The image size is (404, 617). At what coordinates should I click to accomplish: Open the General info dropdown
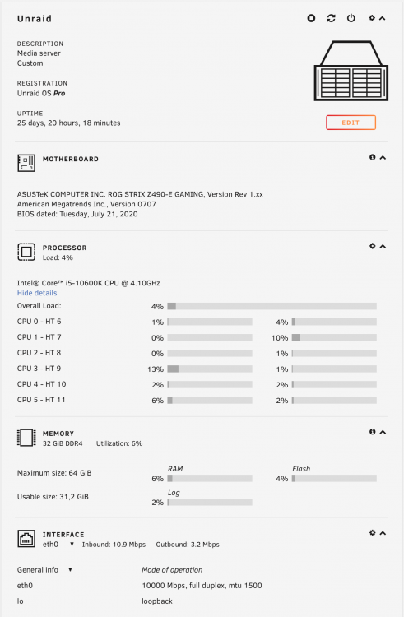(70, 570)
